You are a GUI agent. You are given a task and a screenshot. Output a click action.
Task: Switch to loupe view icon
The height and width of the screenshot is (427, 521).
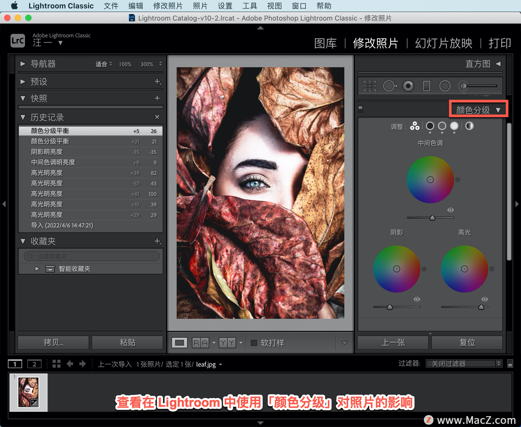click(179, 343)
